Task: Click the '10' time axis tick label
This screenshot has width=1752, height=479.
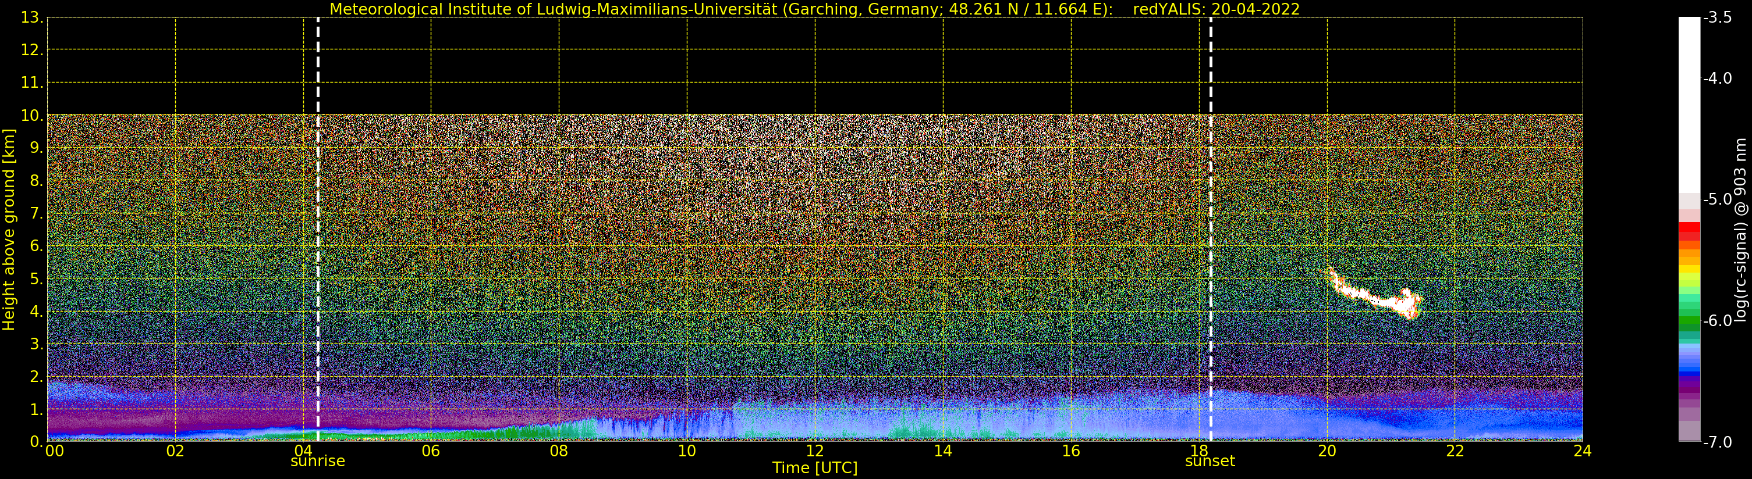Action: point(687,451)
